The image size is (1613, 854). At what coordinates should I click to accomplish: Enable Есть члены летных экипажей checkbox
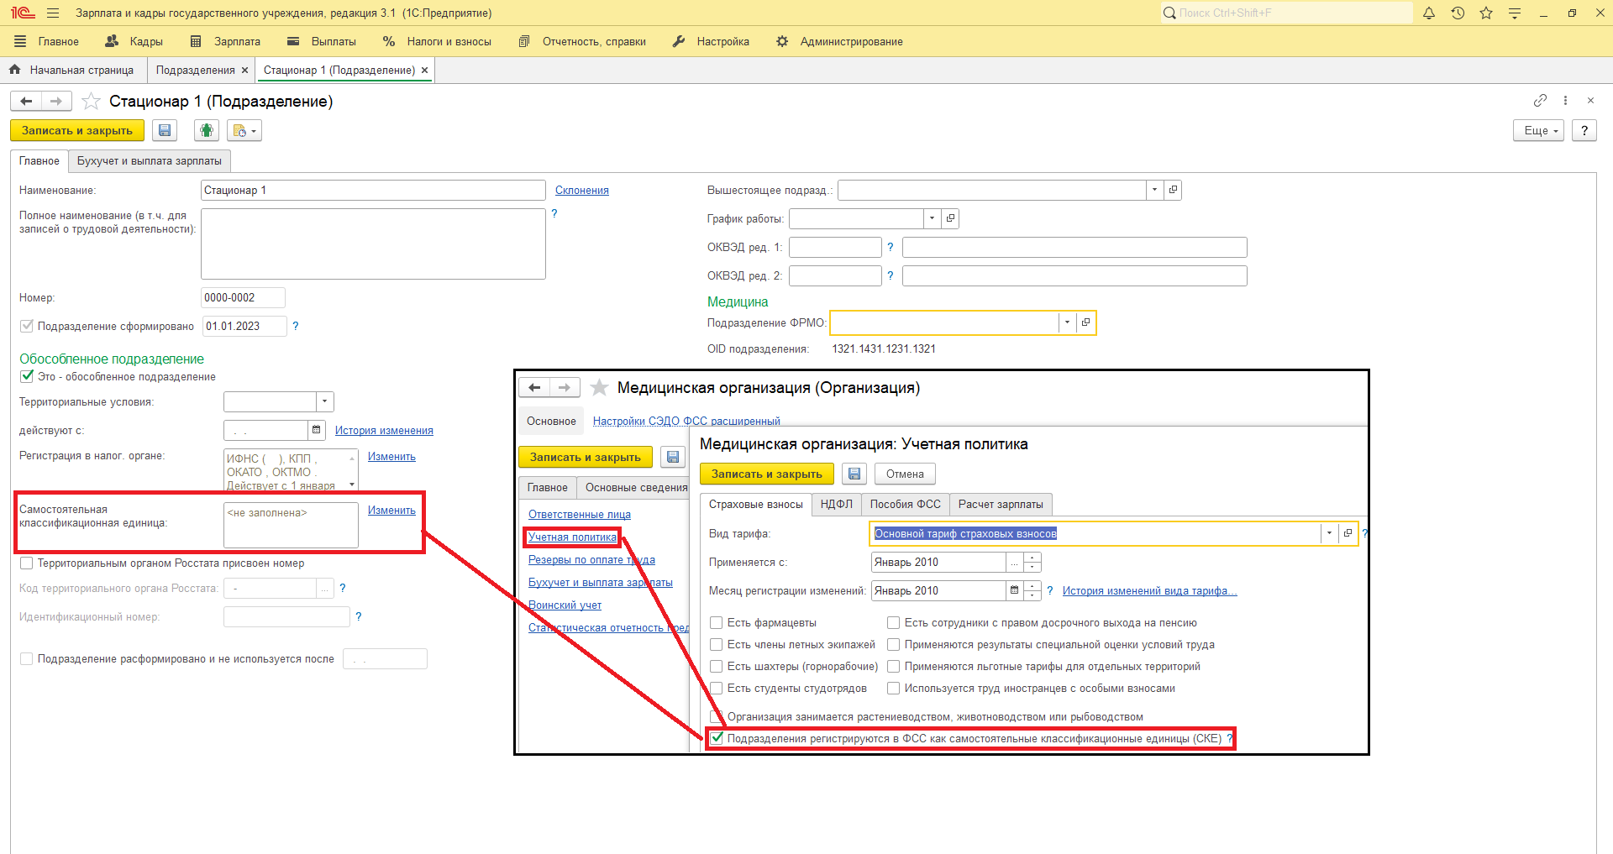(717, 644)
